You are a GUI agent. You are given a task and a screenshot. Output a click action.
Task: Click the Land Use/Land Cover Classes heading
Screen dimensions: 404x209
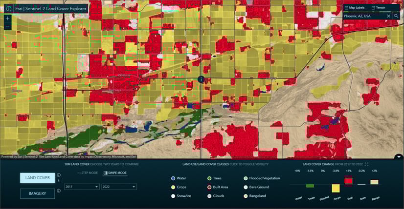[x=205, y=164]
